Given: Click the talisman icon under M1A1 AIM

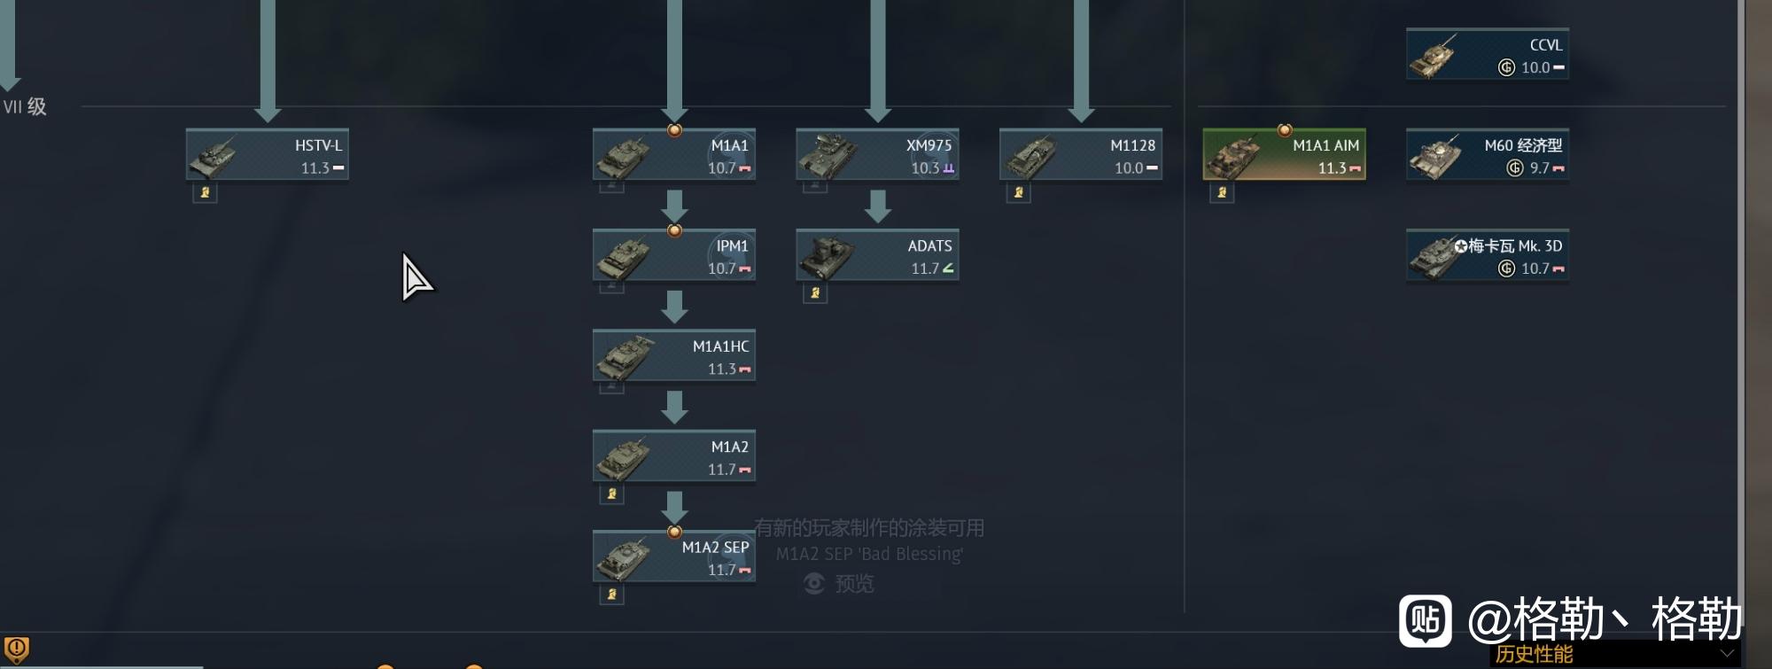Looking at the screenshot, I should click(x=1222, y=192).
